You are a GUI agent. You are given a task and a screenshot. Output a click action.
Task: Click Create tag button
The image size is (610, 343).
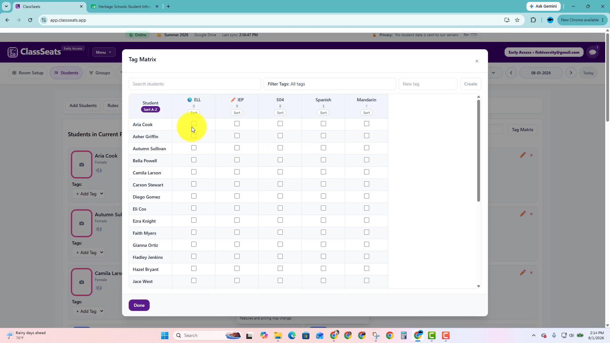(x=471, y=84)
